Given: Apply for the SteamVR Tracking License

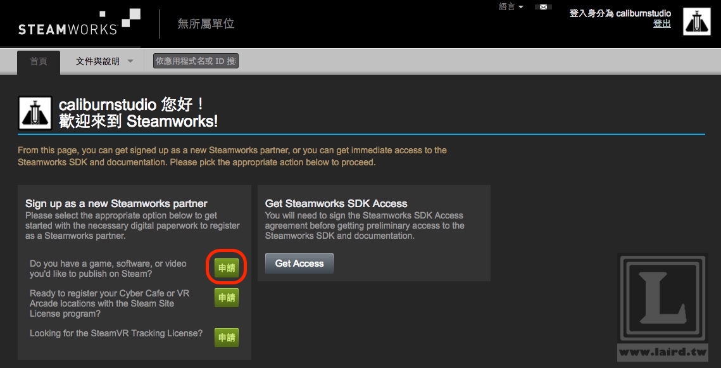Looking at the screenshot, I should (x=227, y=338).
